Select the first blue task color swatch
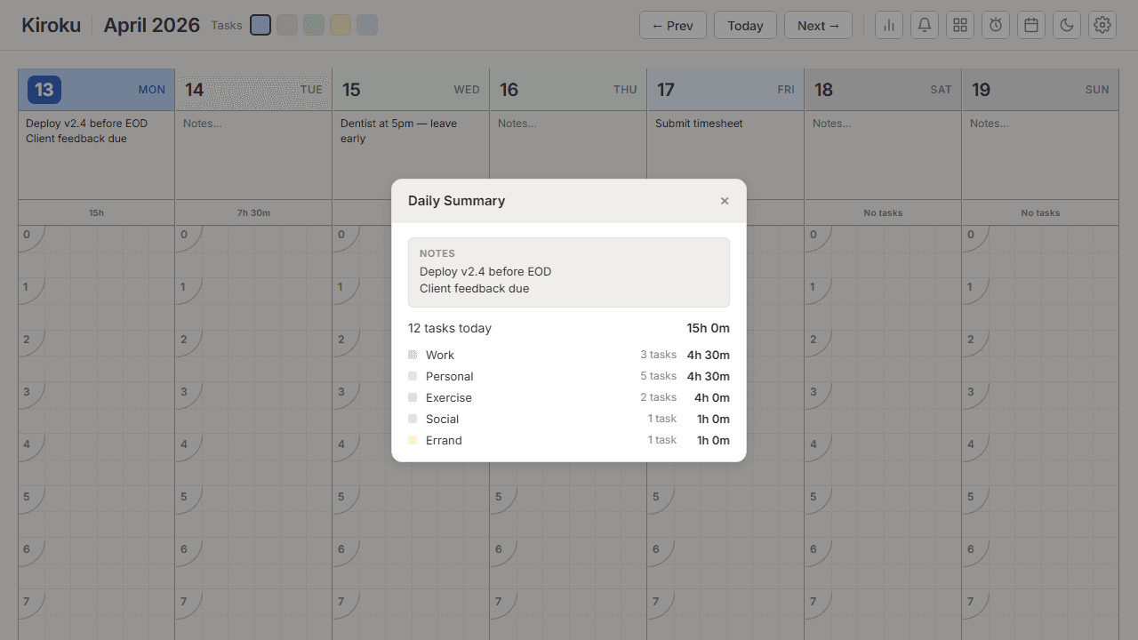Image resolution: width=1138 pixels, height=640 pixels. tap(260, 25)
